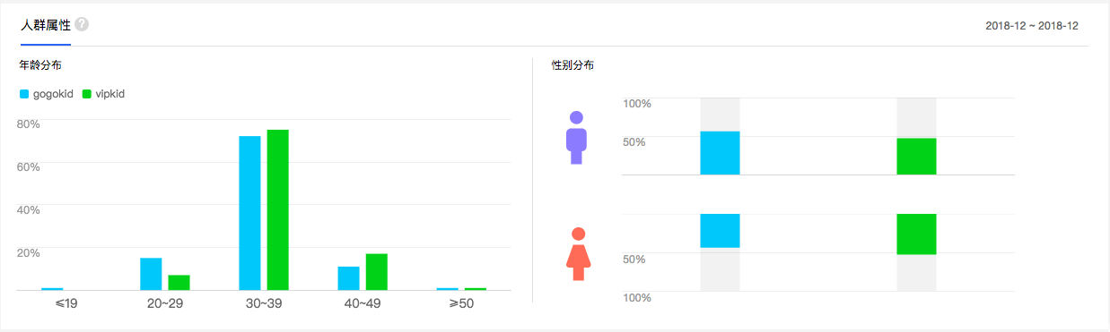Click the blue gogokid legend color square
The width and height of the screenshot is (1110, 332).
point(24,93)
